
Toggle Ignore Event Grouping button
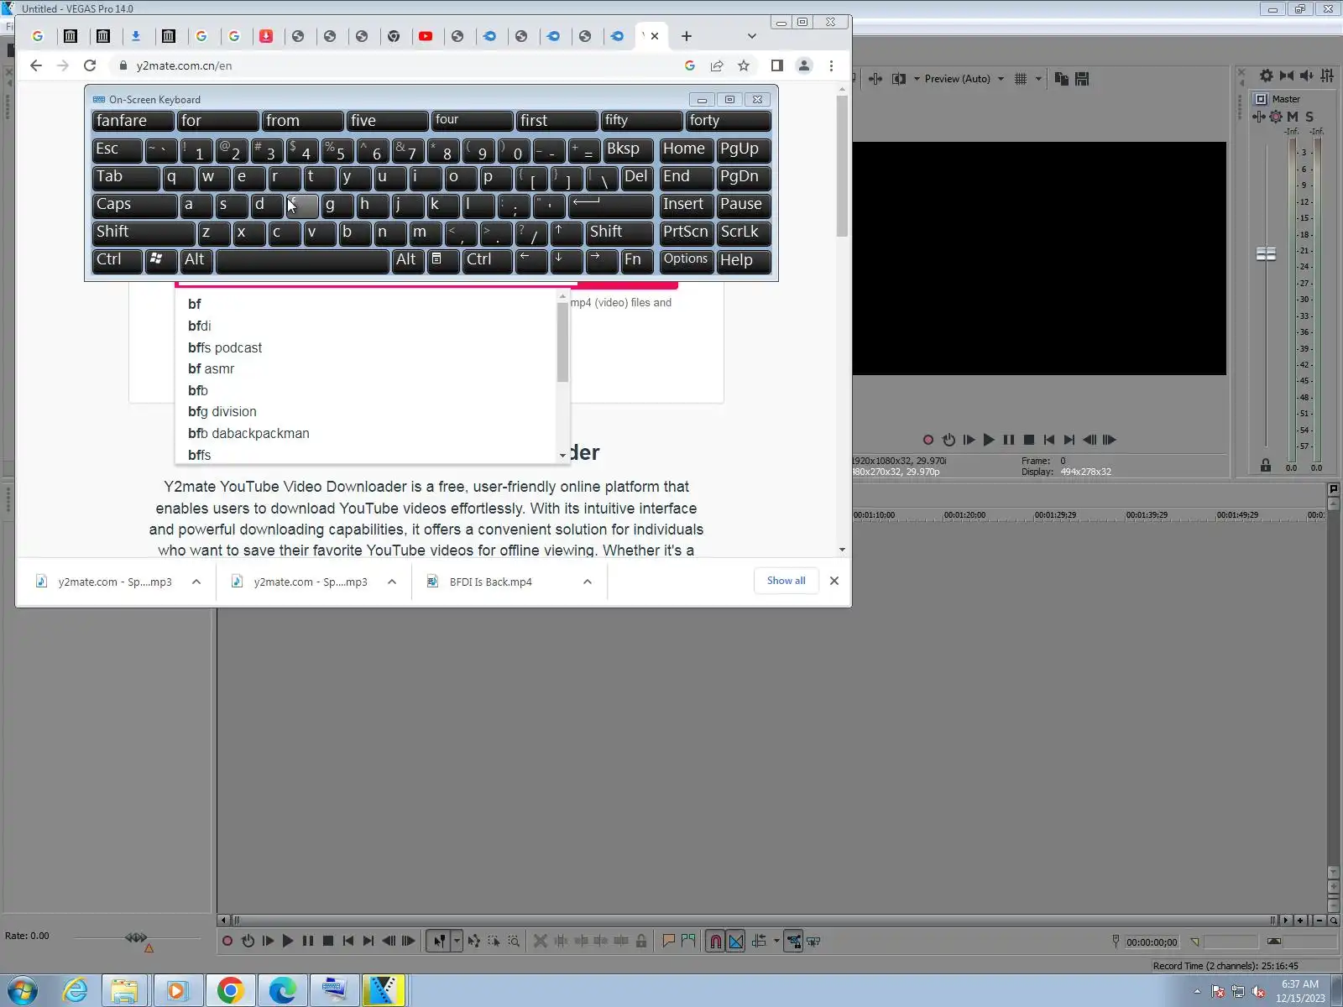[813, 942]
